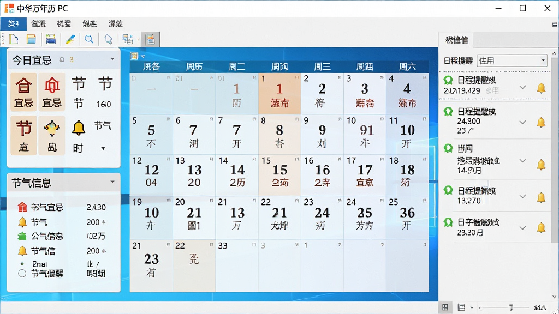The height and width of the screenshot is (314, 559).
Task: Click the compass star tile icon
Action: point(52,129)
